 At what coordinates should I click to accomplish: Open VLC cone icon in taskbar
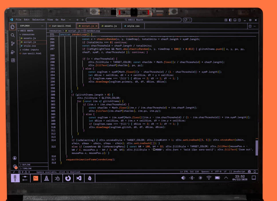(x=46, y=178)
